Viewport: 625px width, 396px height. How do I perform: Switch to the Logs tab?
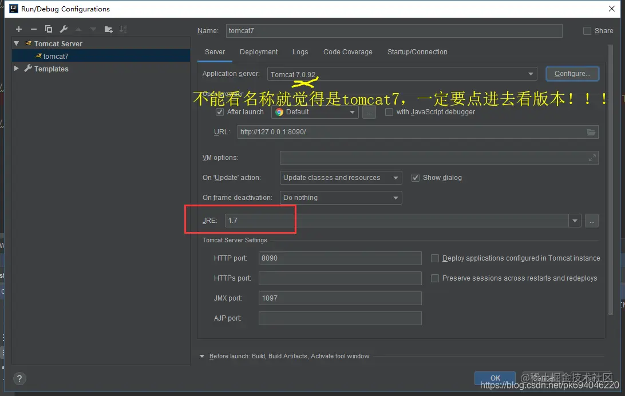click(x=300, y=52)
